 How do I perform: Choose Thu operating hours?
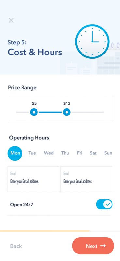coord(65,153)
